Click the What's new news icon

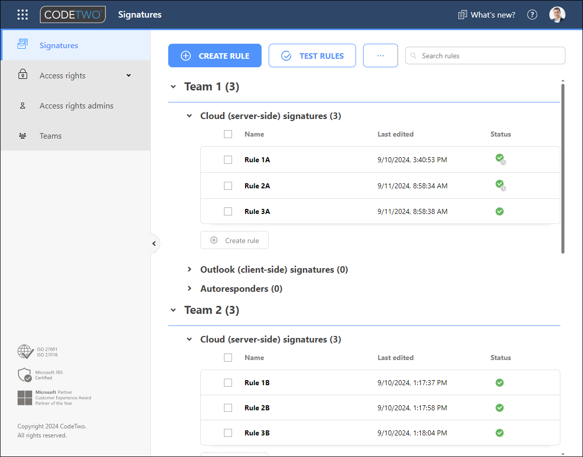coord(462,15)
